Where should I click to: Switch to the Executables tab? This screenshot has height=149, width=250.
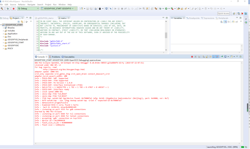pyautogui.click(x=69, y=57)
